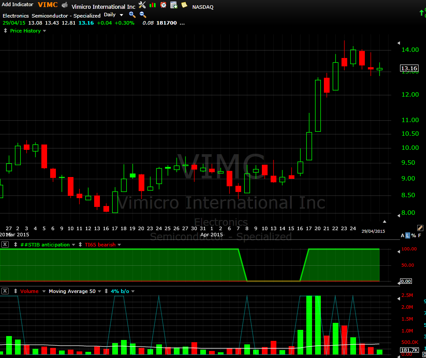Image resolution: width=426 pixels, height=358 pixels.
Task: Open the Moving Average 50 dropdown arrow
Action: pyautogui.click(x=99, y=291)
